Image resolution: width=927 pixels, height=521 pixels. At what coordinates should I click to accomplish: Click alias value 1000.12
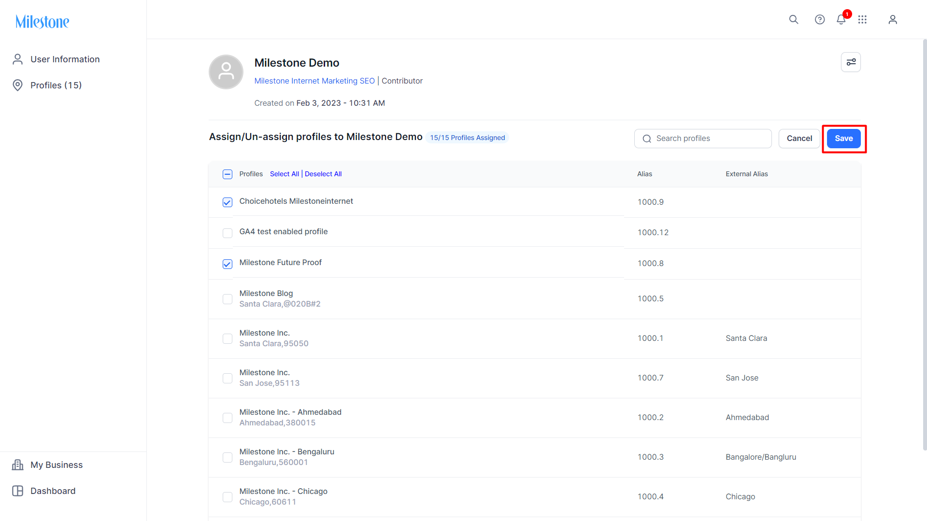click(x=653, y=232)
